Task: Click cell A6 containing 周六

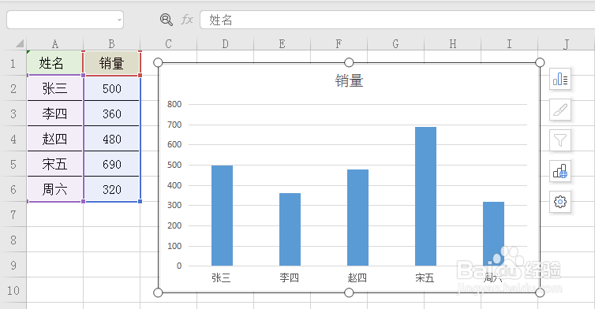Action: pyautogui.click(x=55, y=189)
